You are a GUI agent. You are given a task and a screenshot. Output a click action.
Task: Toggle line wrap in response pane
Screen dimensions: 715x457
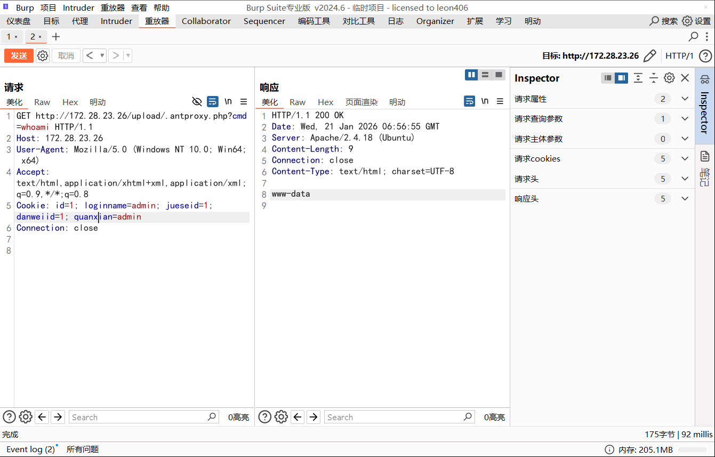(x=469, y=101)
